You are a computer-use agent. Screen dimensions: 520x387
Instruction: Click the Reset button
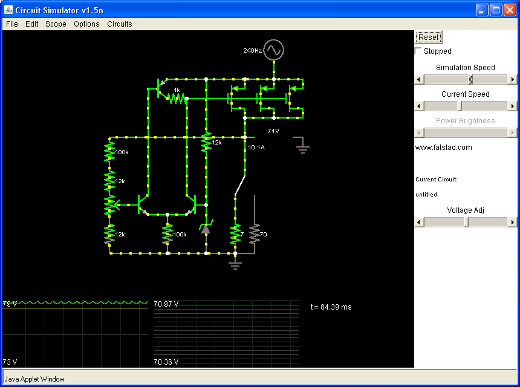tap(429, 37)
